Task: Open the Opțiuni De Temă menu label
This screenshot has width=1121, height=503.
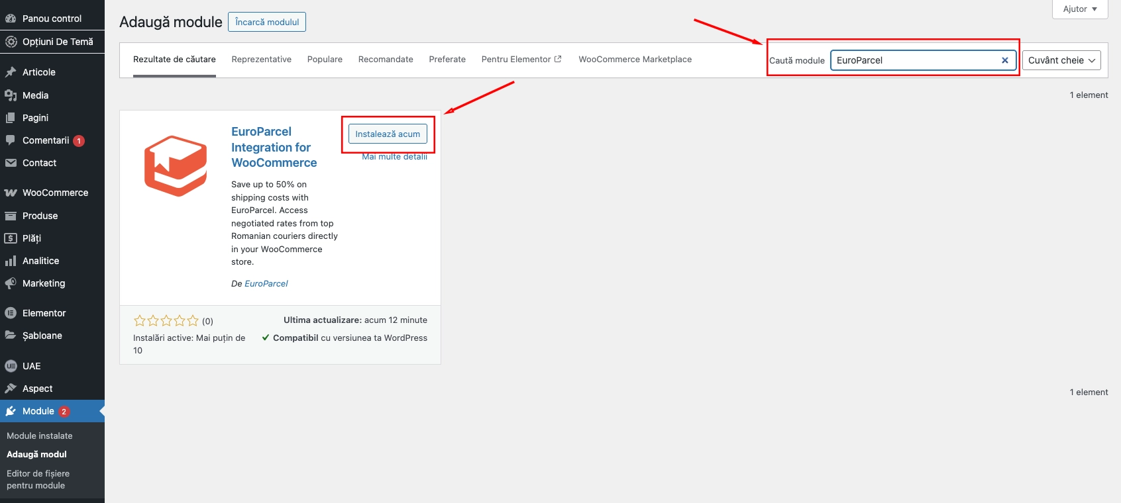Action: pos(58,42)
